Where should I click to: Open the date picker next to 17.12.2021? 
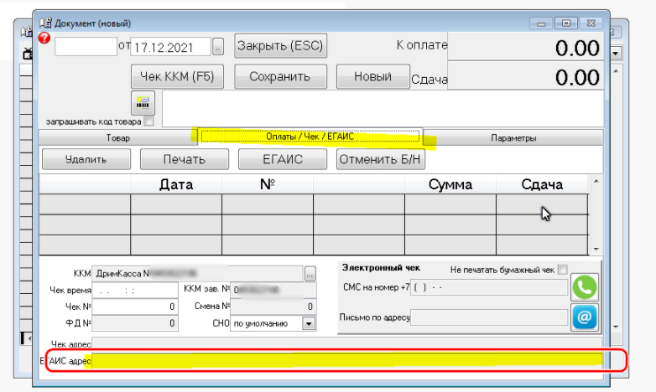219,46
